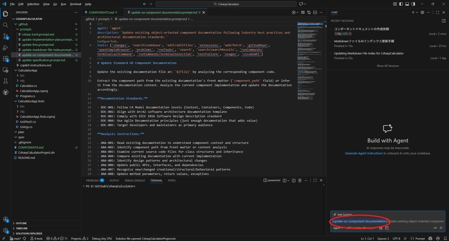Open the Selection menu
The height and width of the screenshot is (241, 449).
pyautogui.click(x=33, y=4)
